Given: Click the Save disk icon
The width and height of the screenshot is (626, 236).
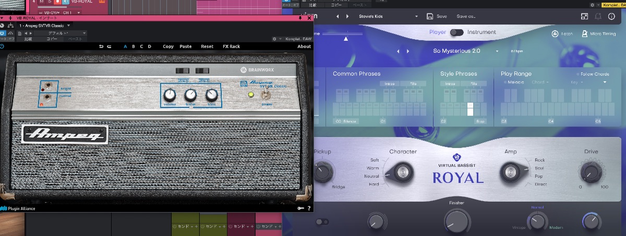Looking at the screenshot, I should [x=430, y=16].
